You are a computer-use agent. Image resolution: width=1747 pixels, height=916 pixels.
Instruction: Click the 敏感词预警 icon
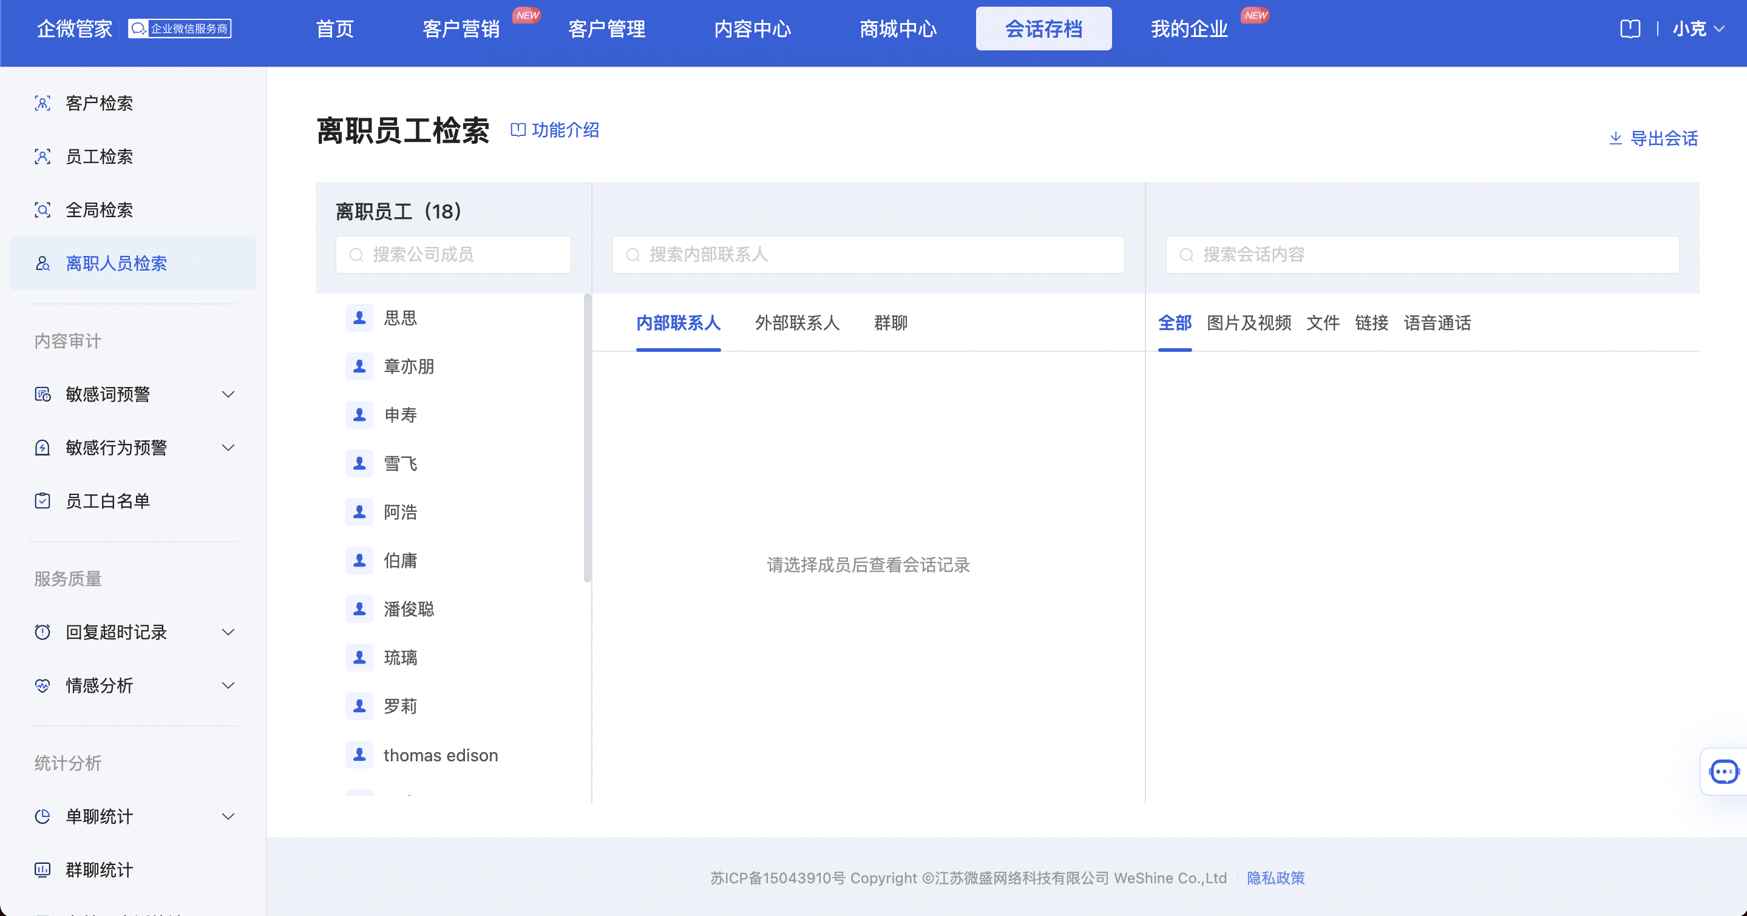[x=42, y=394]
